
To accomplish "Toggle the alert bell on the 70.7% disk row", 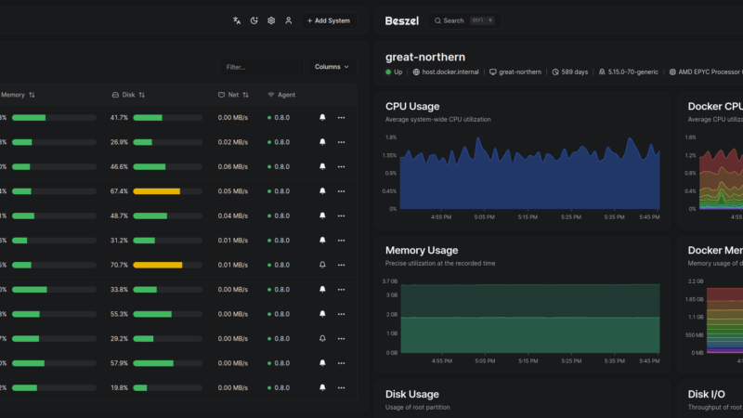I will (x=322, y=265).
